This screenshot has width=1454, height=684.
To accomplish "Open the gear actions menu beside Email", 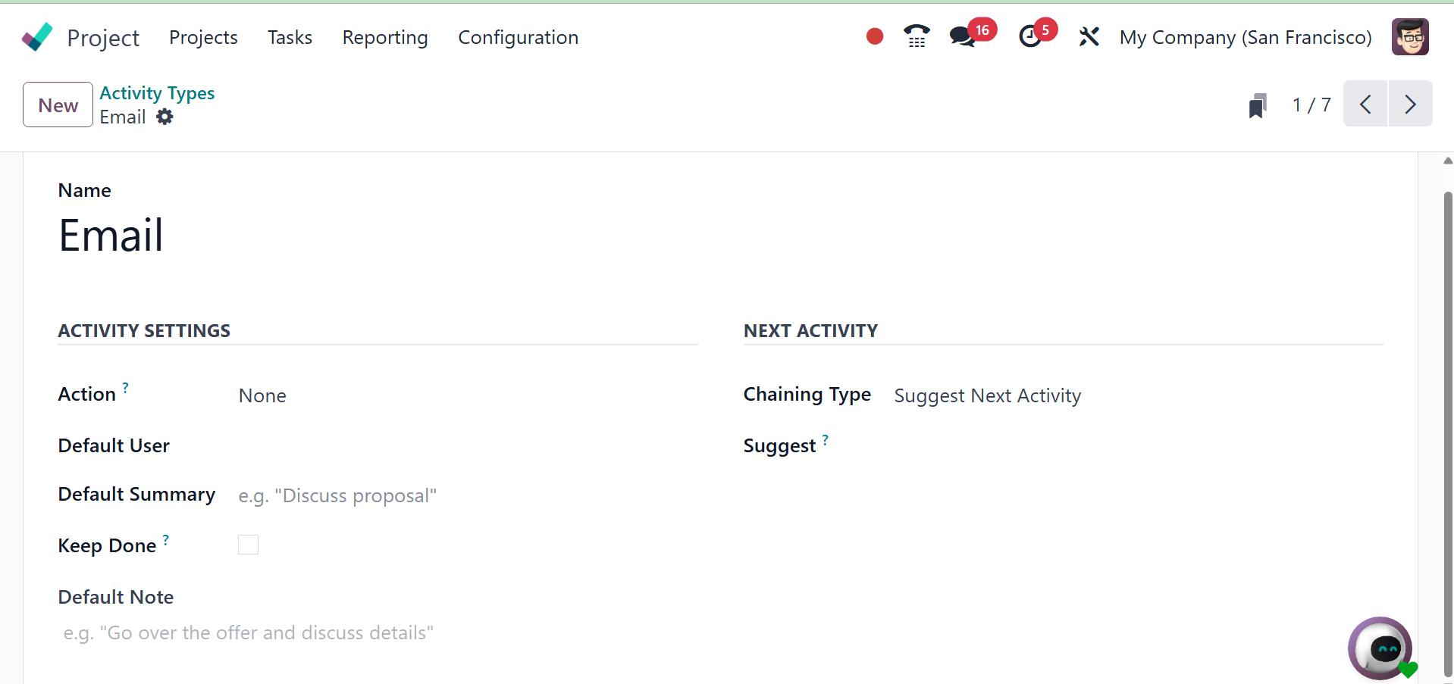I will click(165, 117).
